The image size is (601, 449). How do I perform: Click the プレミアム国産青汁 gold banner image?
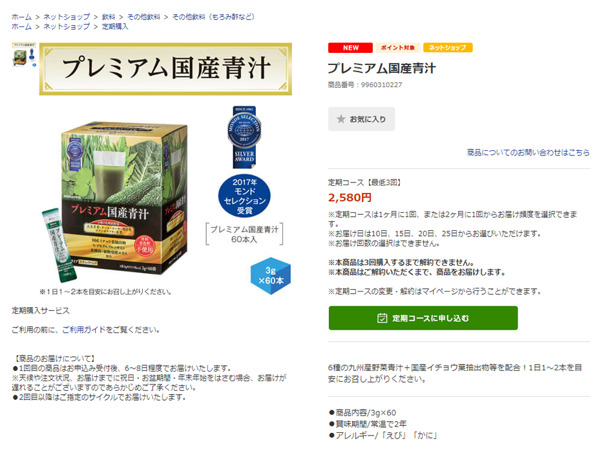pyautogui.click(x=165, y=69)
